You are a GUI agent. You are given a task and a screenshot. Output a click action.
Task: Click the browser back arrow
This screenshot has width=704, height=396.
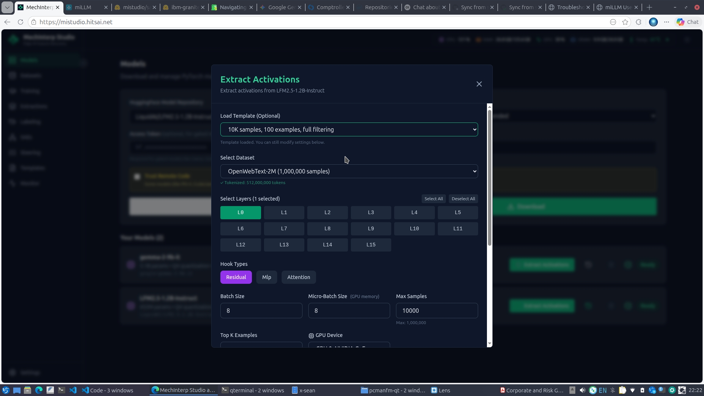click(7, 22)
